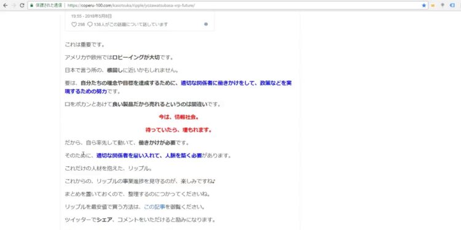The width and height of the screenshot is (461, 230).
Task: Click bold text 良い製品だから売れるというのは間違い
Action: click(x=160, y=104)
